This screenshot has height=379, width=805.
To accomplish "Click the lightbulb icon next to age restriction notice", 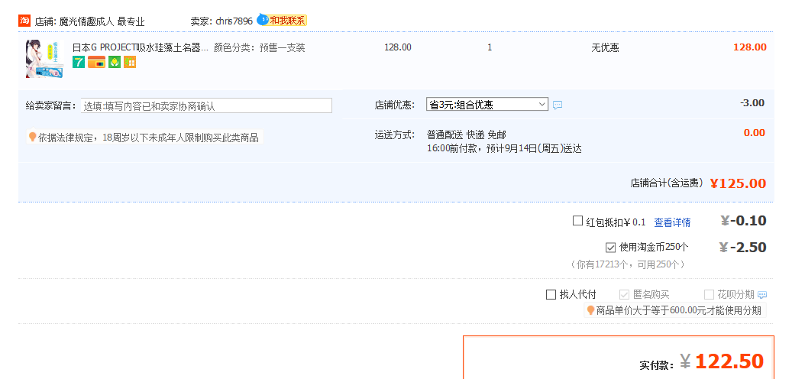I will point(32,138).
